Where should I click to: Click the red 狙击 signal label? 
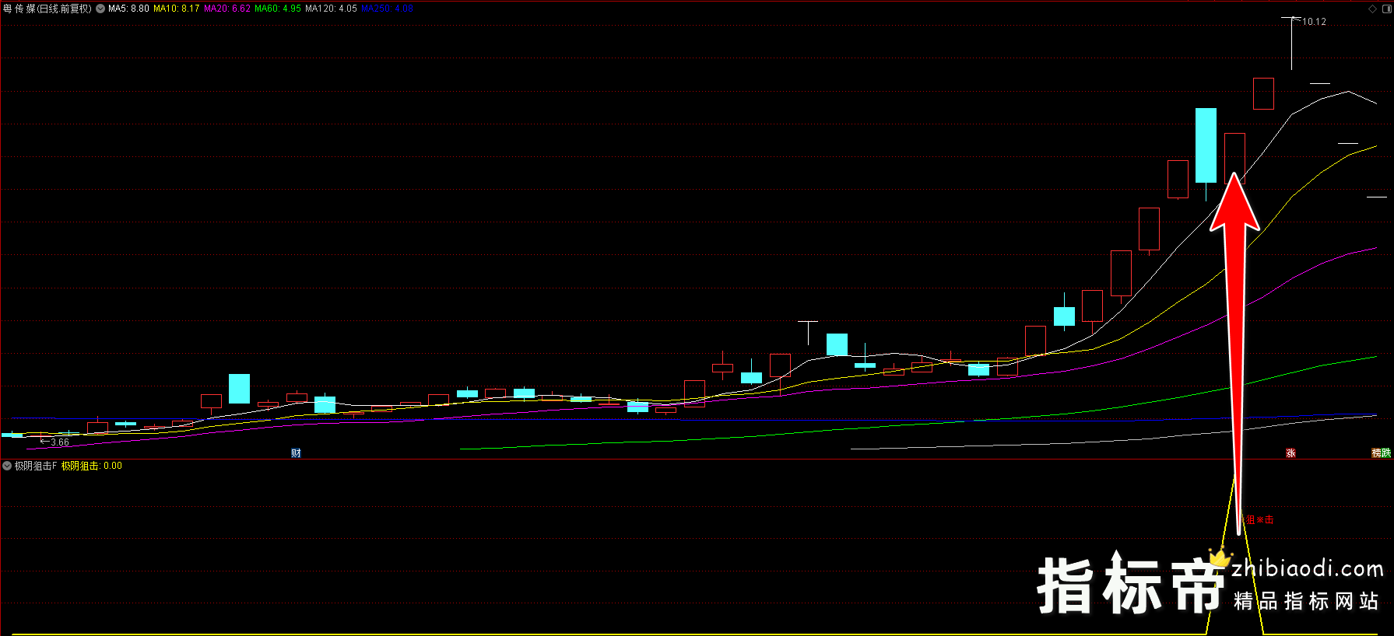pos(1260,519)
